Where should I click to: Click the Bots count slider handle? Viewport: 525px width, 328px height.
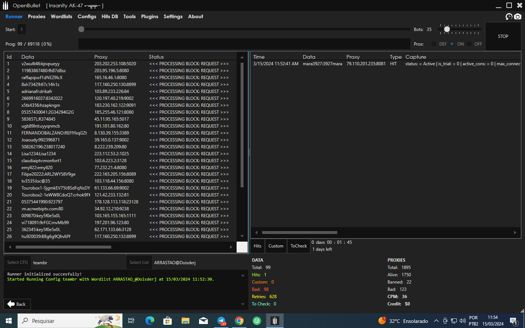click(x=447, y=29)
